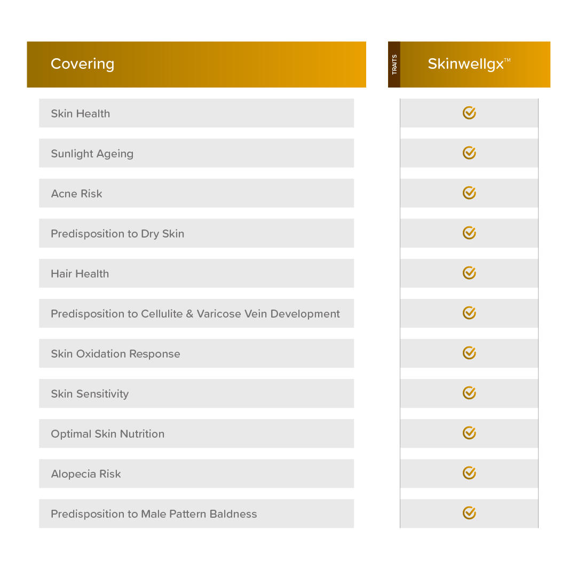
Task: Click the Covering header banner
Action: pyautogui.click(x=196, y=65)
